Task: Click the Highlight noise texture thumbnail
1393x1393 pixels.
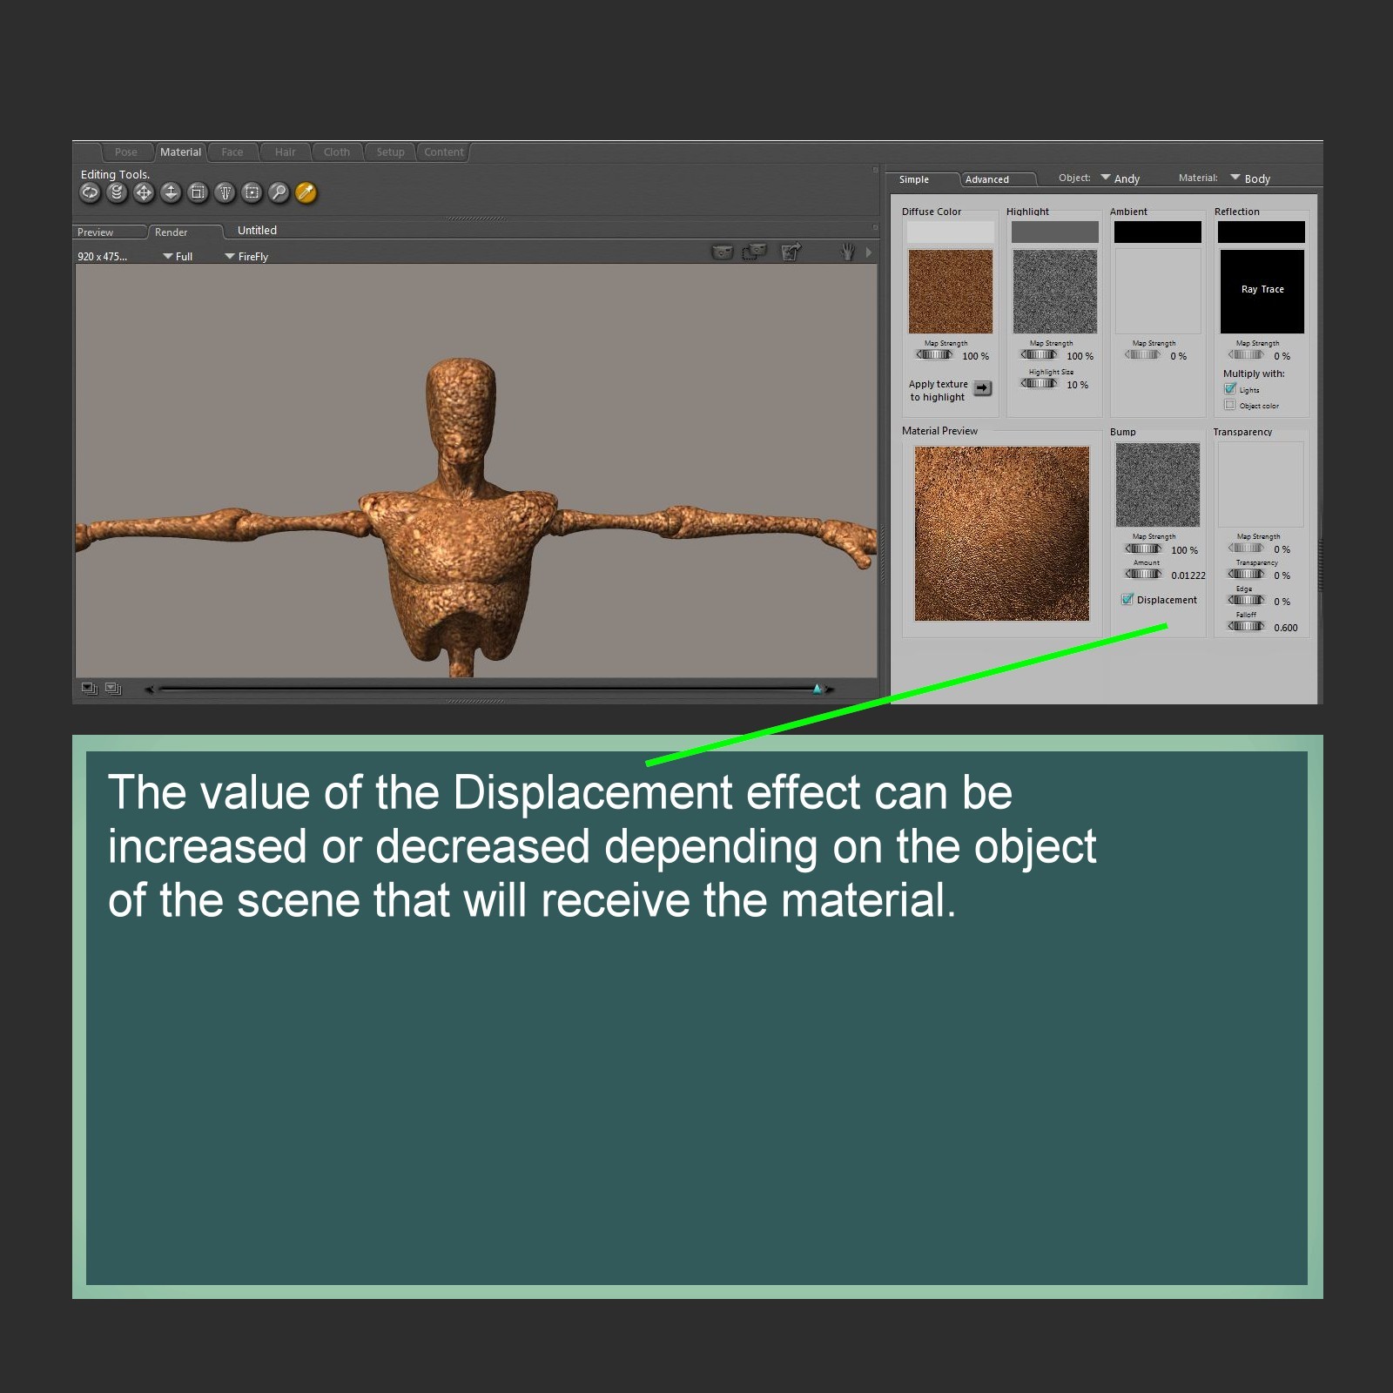Action: coord(1054,291)
